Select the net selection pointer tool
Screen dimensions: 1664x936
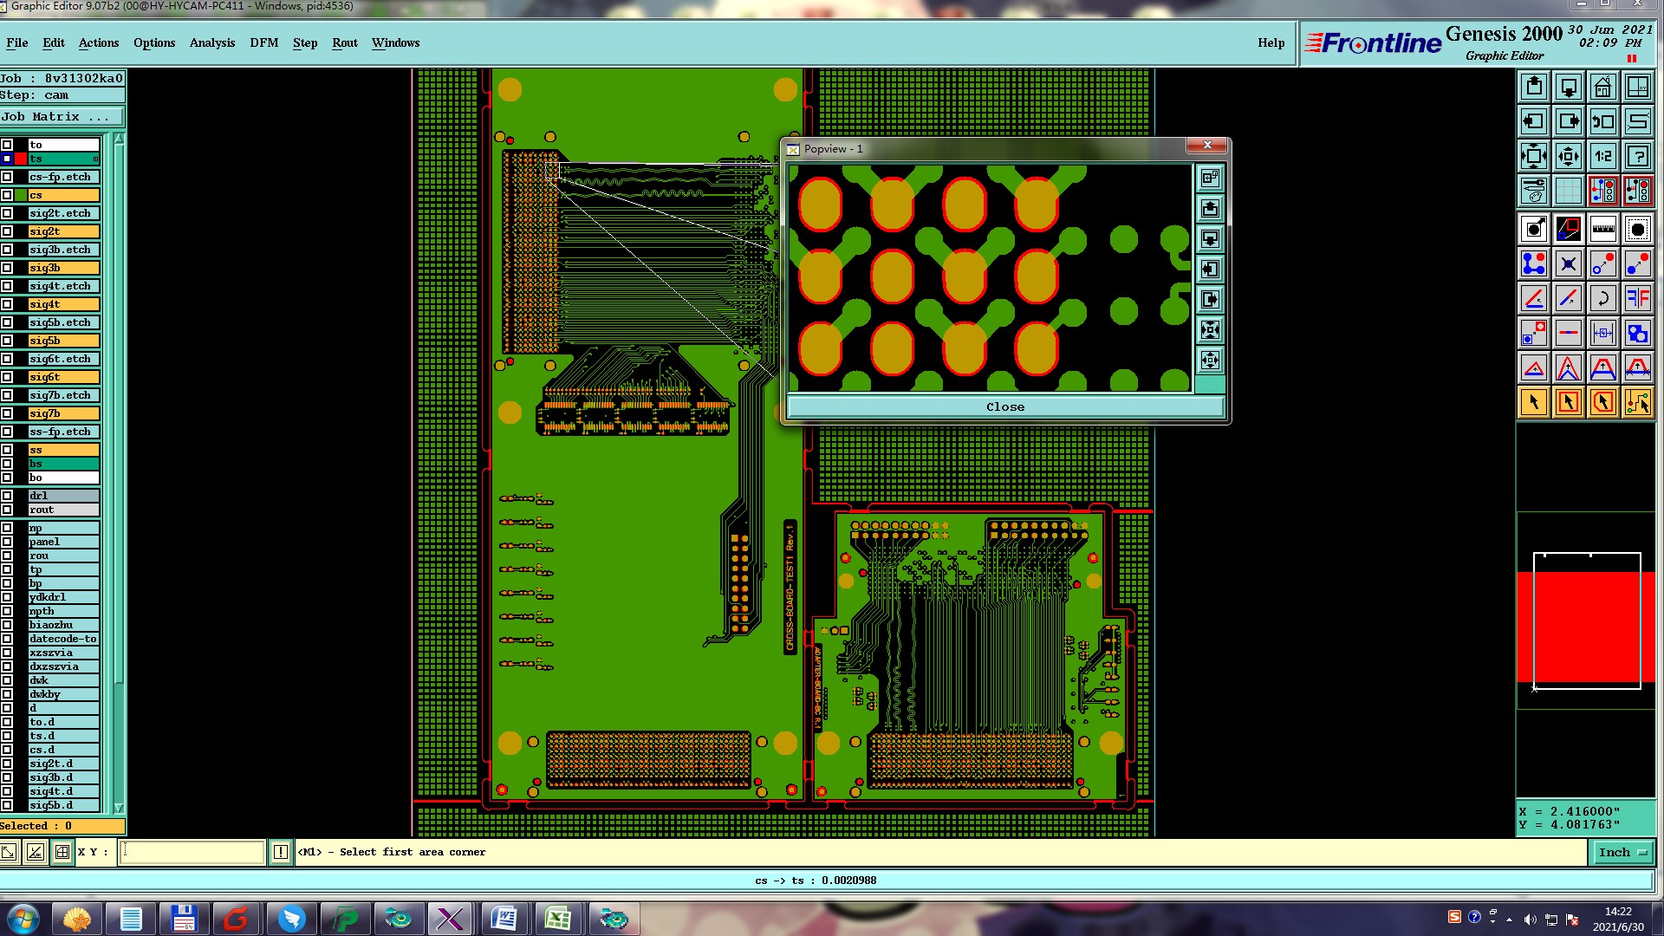tap(1637, 402)
